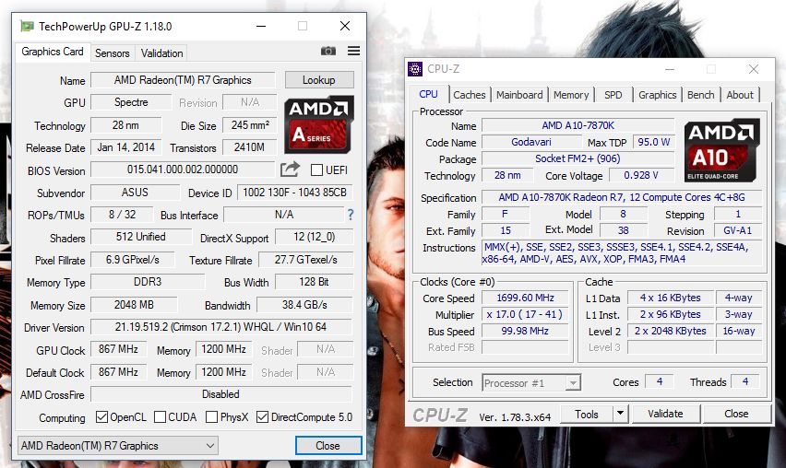Select the CPU tab in CPU-Z
The height and width of the screenshot is (468, 786).
(429, 94)
